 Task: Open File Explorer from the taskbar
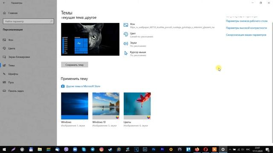pyautogui.click(x=40, y=149)
